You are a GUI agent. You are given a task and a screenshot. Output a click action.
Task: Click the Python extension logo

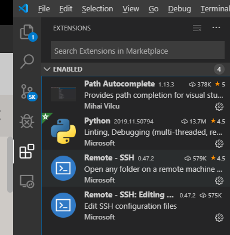click(63, 131)
